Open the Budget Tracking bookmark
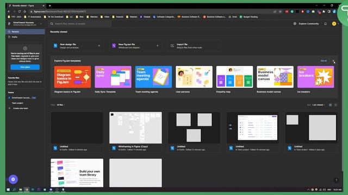 [x=249, y=17]
